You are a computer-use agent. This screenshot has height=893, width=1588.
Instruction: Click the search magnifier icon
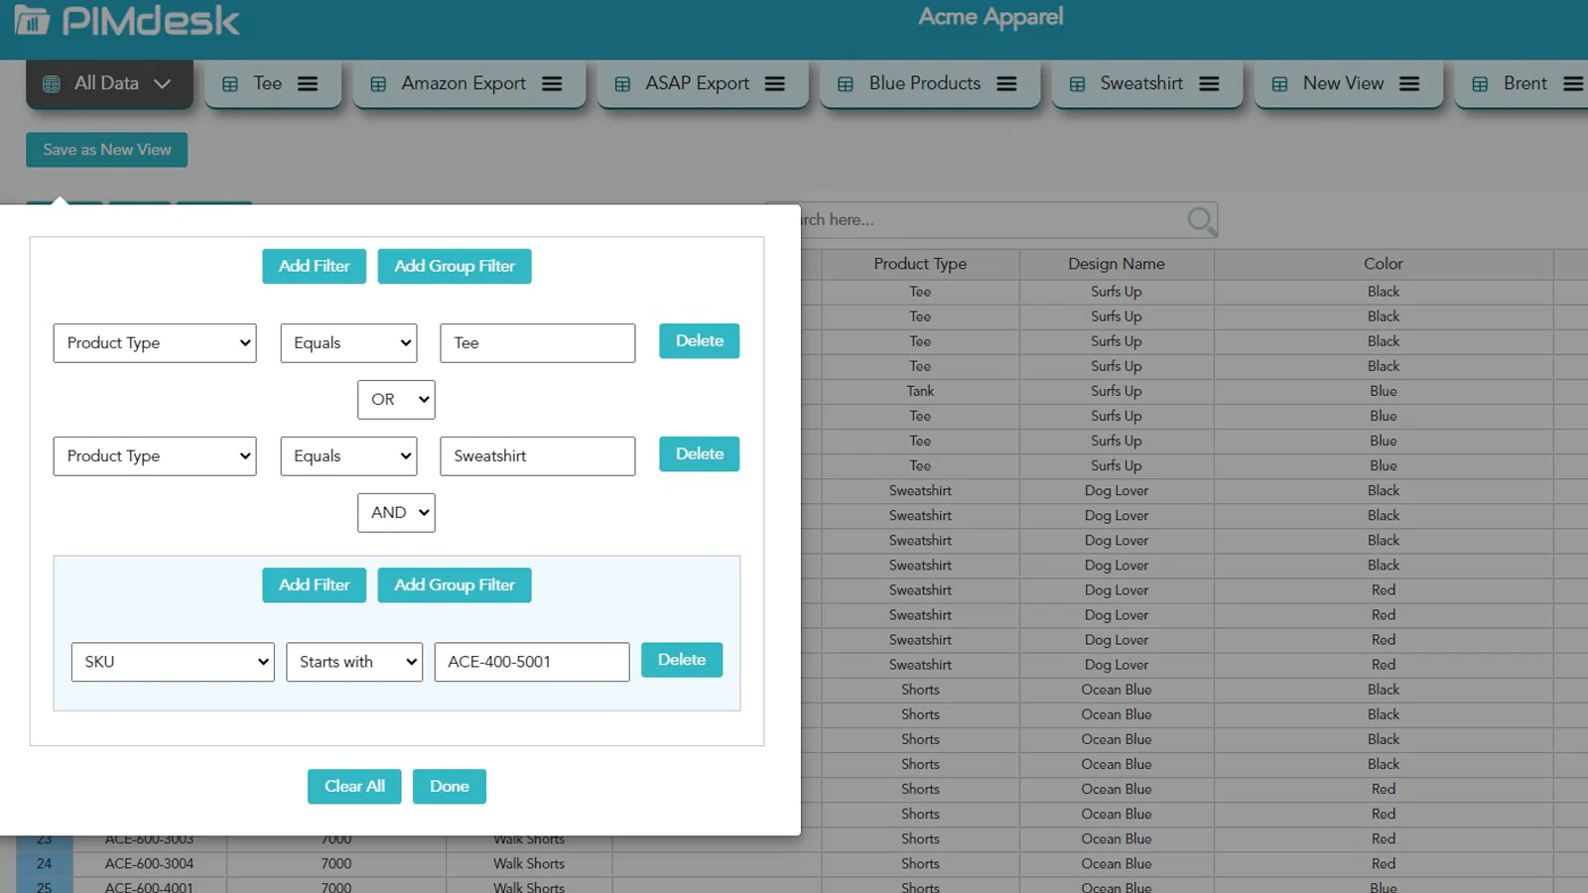coord(1201,219)
